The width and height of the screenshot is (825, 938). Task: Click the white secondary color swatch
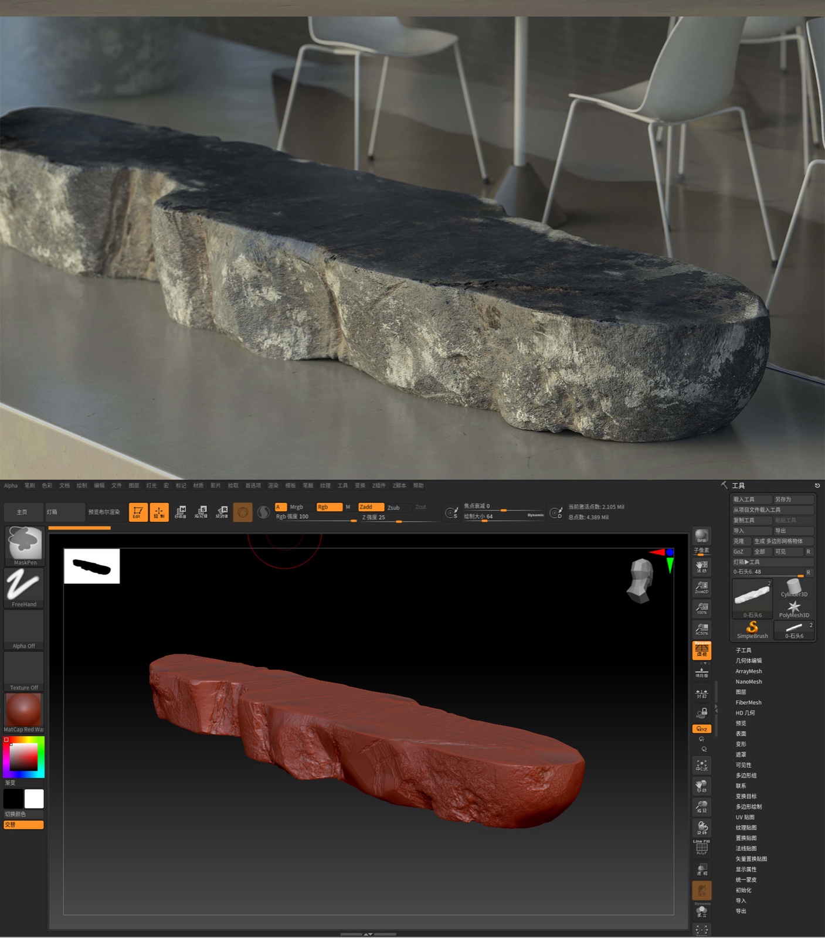(34, 798)
